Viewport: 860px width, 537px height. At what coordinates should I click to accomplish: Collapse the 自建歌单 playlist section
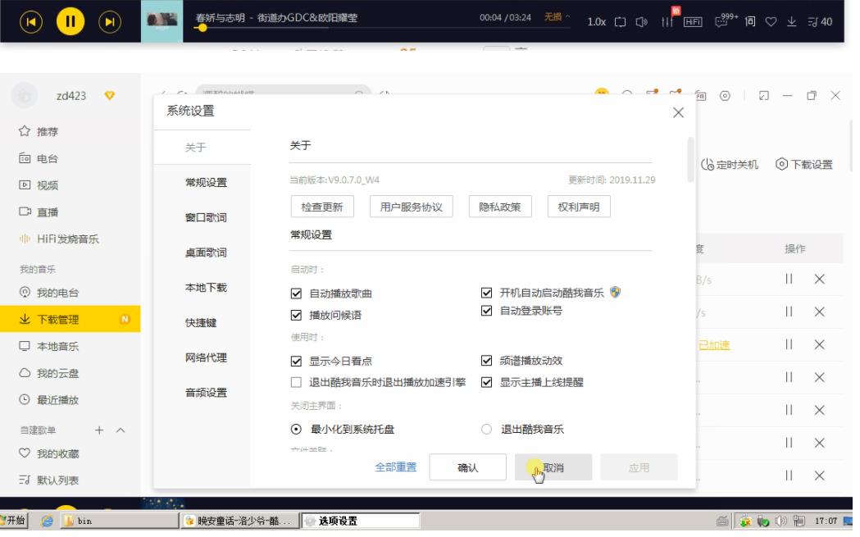(x=121, y=430)
